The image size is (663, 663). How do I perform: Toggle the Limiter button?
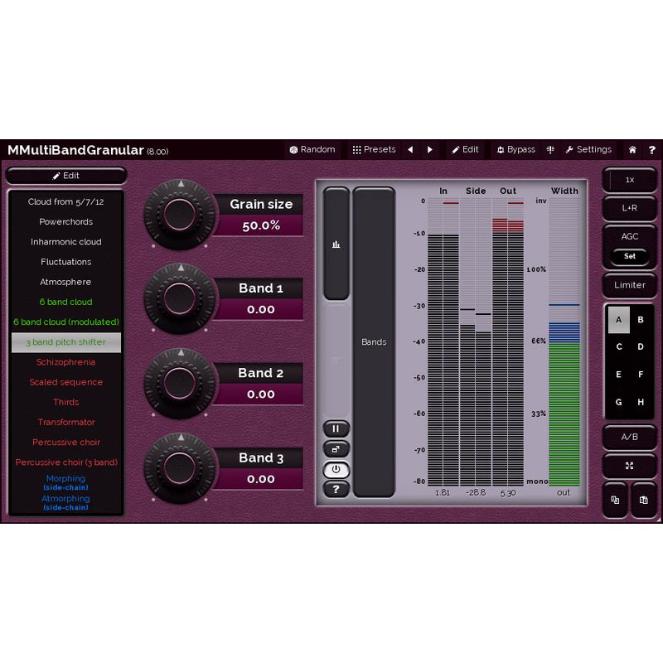click(630, 285)
